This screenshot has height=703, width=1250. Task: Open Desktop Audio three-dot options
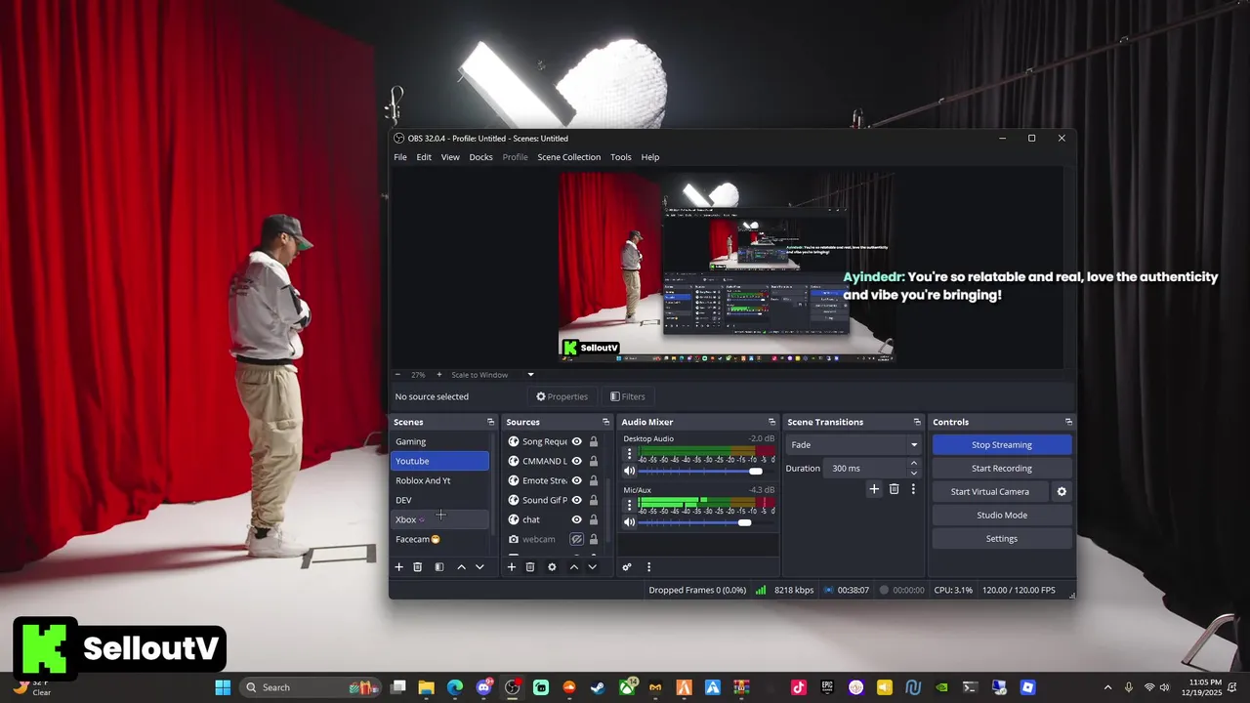(629, 455)
